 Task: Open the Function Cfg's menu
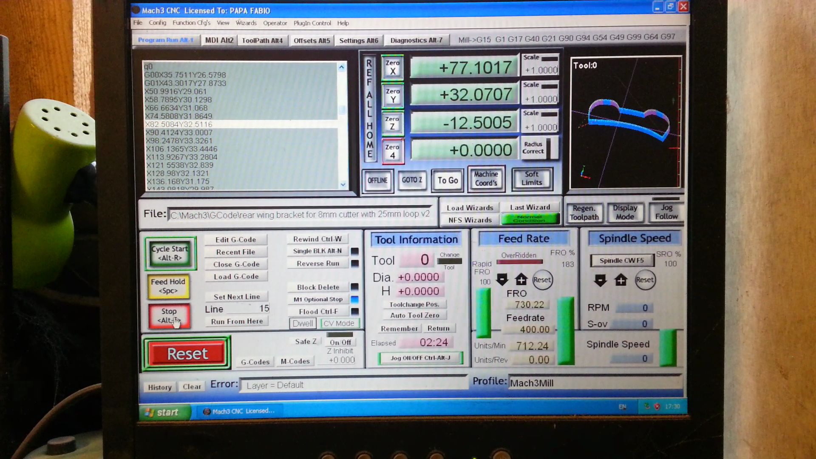point(191,23)
